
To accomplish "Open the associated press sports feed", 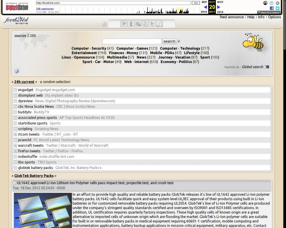I will coord(37,118).
